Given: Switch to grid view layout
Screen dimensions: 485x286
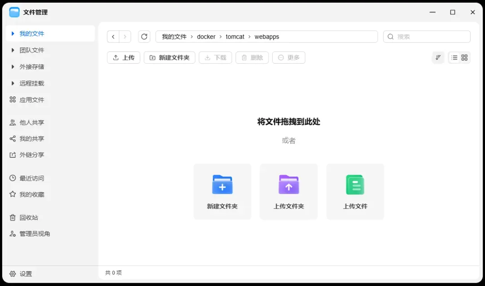Looking at the screenshot, I should [x=464, y=57].
